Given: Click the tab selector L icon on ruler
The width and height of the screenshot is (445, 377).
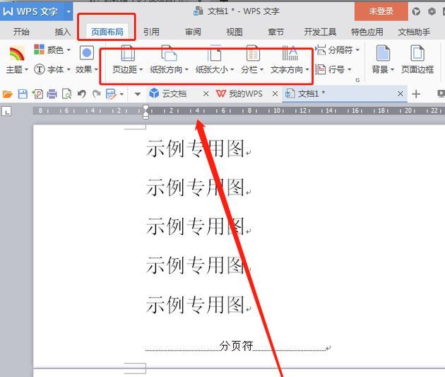Looking at the screenshot, I should tap(6, 111).
